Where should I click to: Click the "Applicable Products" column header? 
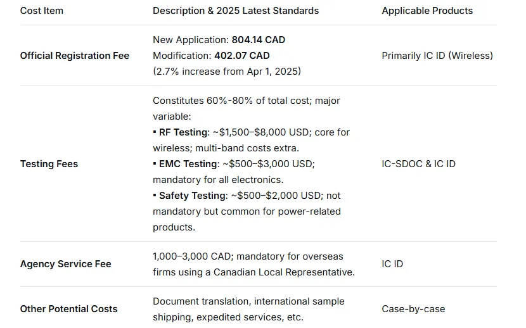427,11
